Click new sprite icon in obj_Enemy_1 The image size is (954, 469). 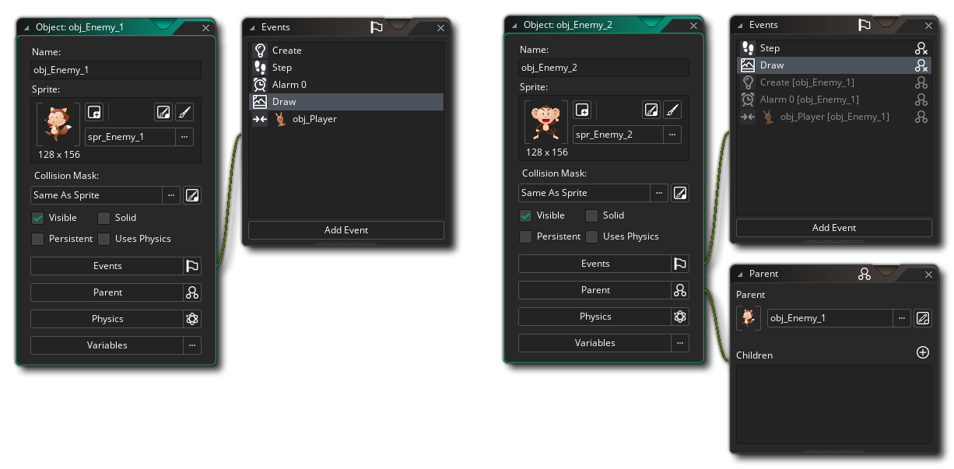pyautogui.click(x=94, y=113)
